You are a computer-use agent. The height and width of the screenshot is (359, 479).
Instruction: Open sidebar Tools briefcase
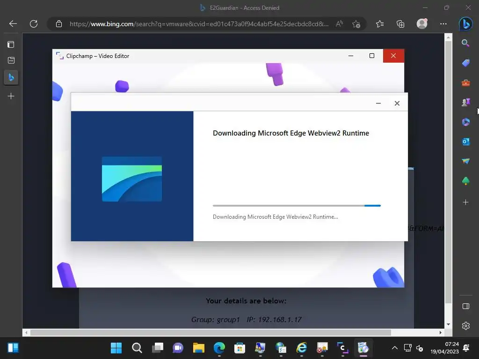tap(465, 83)
